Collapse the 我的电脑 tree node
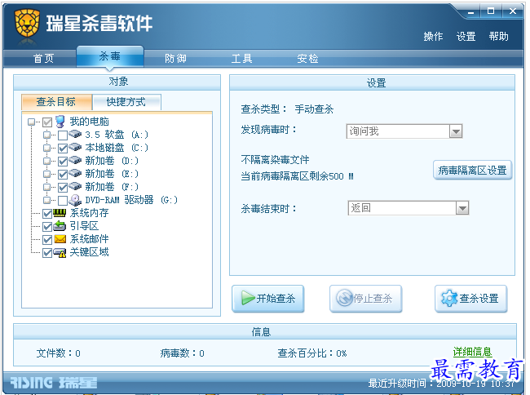Image resolution: width=530 pixels, height=395 pixels. coord(32,122)
